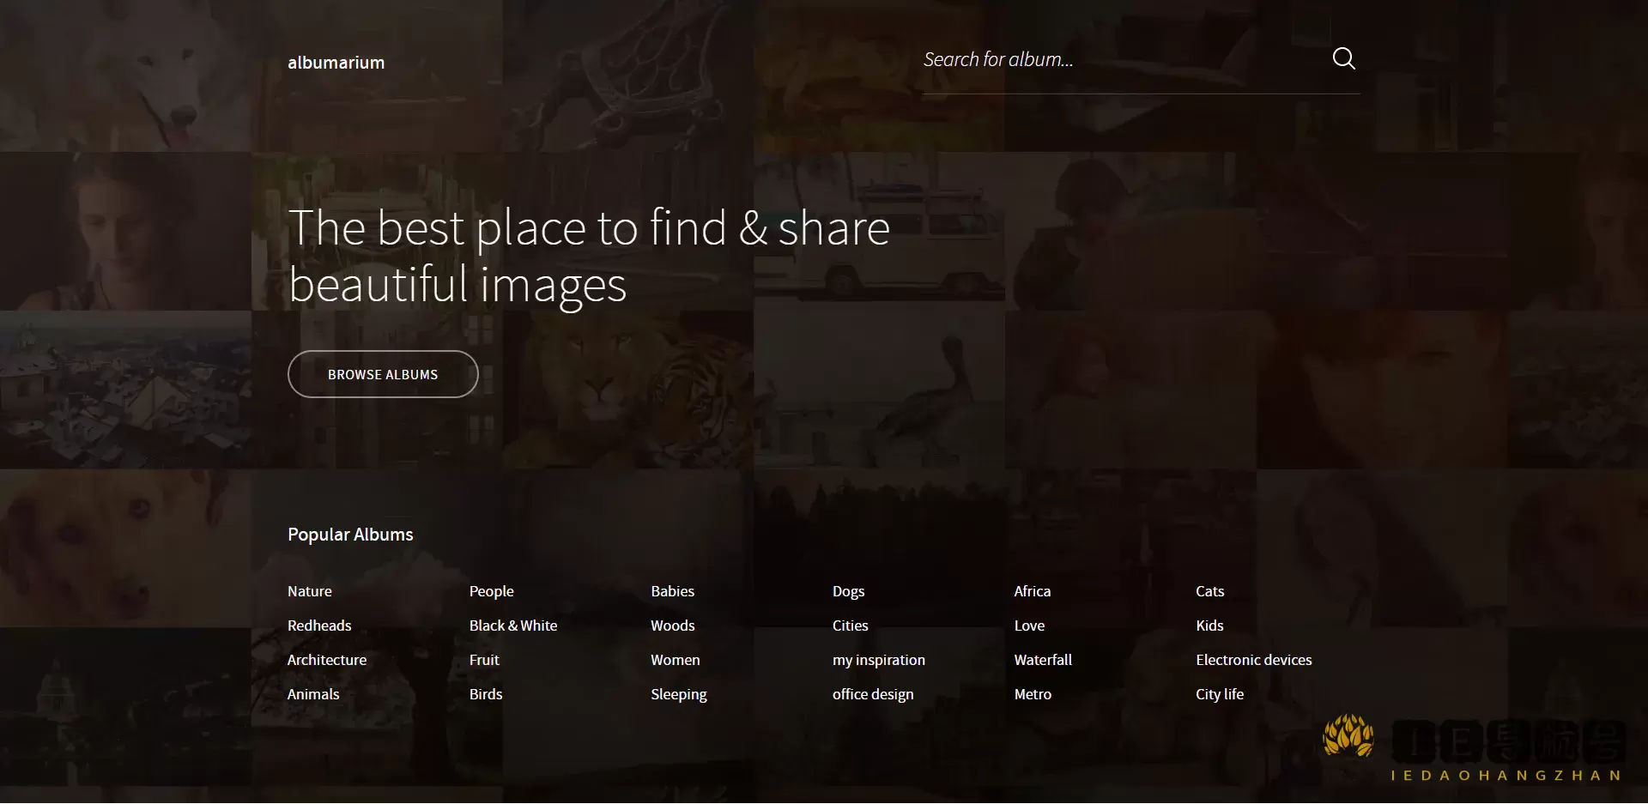Screen dimensions: 1648x804
Task: Open the Black & White album
Action: (512, 626)
